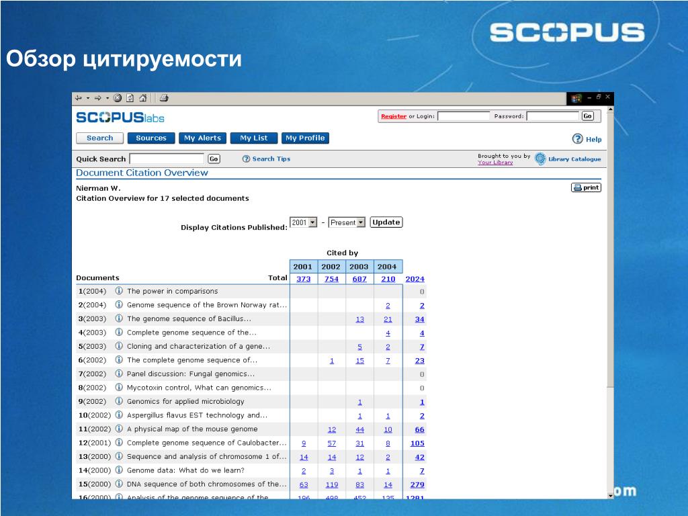Click the total 105 for Caulobacter row

pos(417,443)
